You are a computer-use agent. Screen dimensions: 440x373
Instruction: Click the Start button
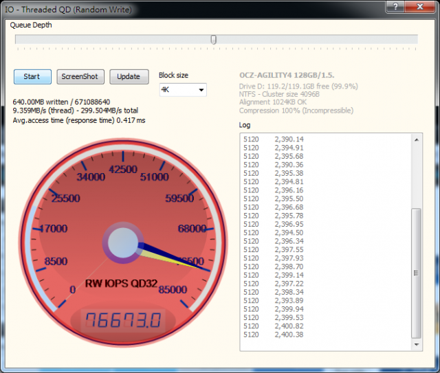(32, 76)
